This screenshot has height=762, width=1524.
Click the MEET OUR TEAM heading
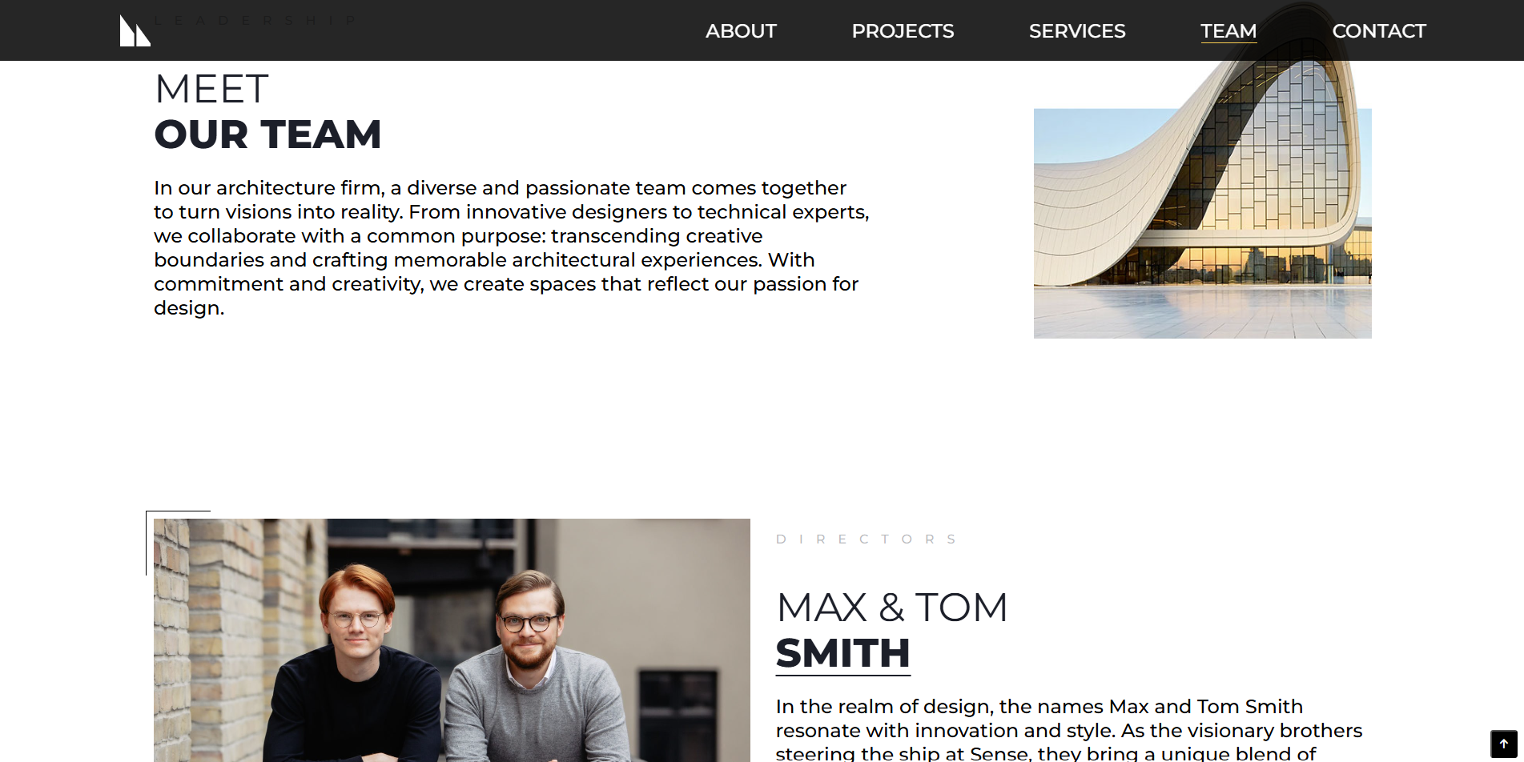(x=267, y=111)
